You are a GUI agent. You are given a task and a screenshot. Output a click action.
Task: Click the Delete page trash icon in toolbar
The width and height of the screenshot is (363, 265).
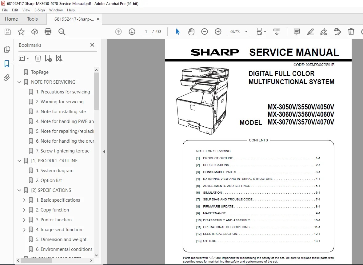pyautogui.click(x=351, y=32)
